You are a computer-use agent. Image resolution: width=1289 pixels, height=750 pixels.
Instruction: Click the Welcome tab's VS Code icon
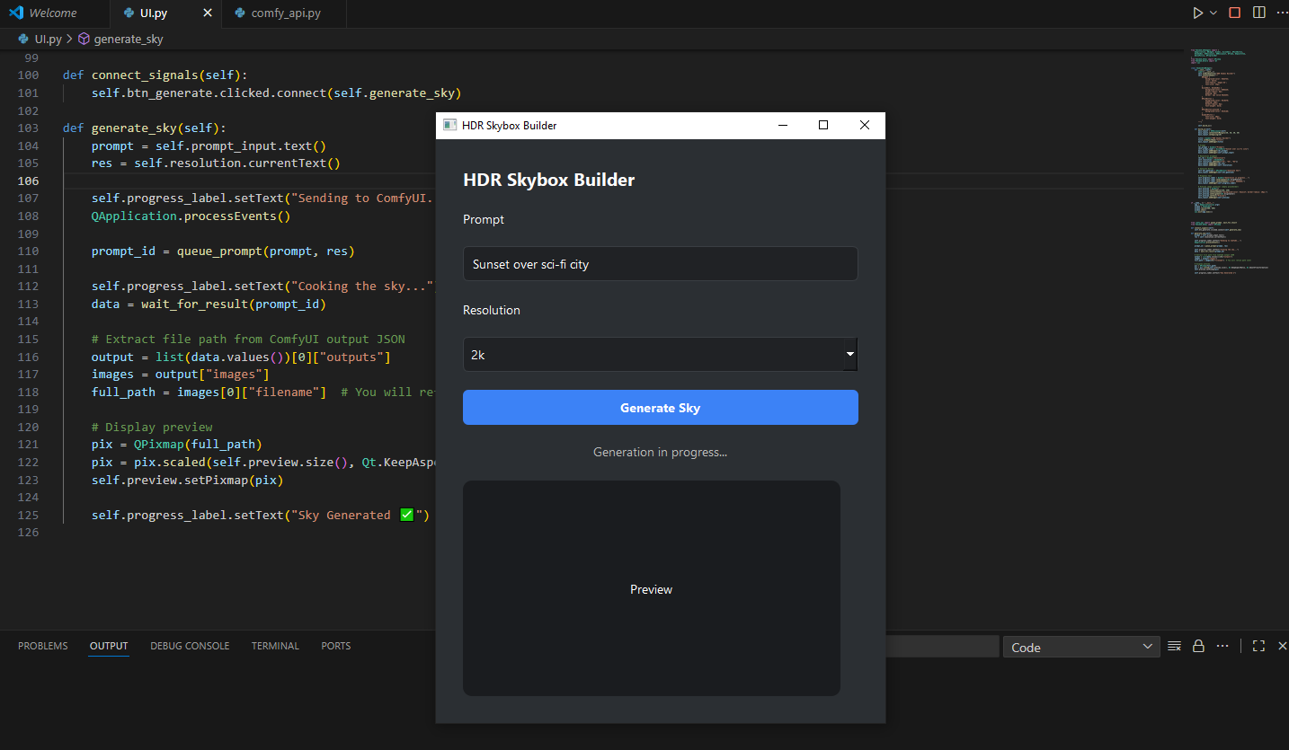[13, 13]
